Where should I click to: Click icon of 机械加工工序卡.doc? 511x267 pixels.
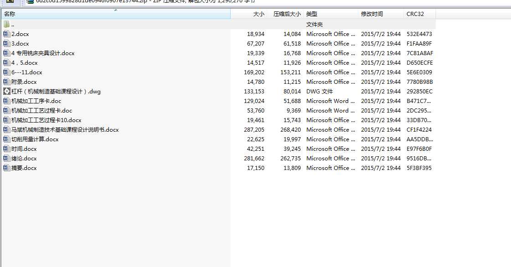(x=6, y=101)
